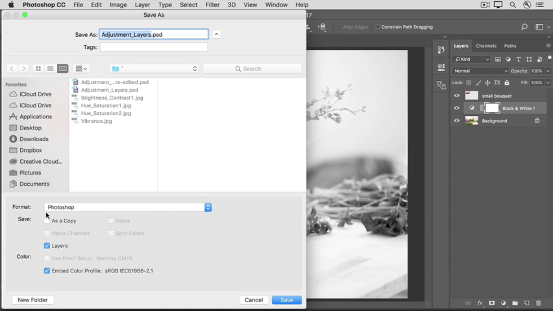Uncheck the Layers save option
Screen dimensions: 553x311
47,246
